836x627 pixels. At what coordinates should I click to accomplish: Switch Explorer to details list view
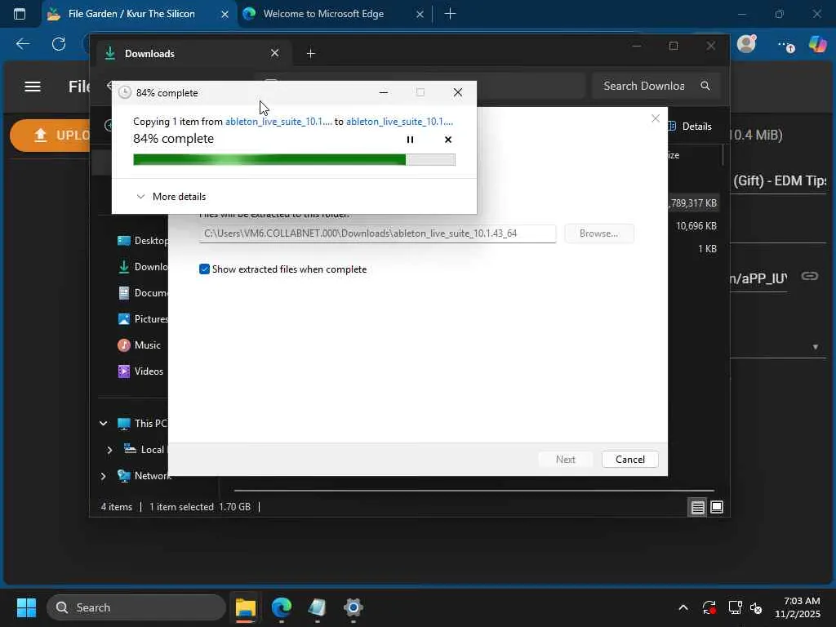pos(698,507)
